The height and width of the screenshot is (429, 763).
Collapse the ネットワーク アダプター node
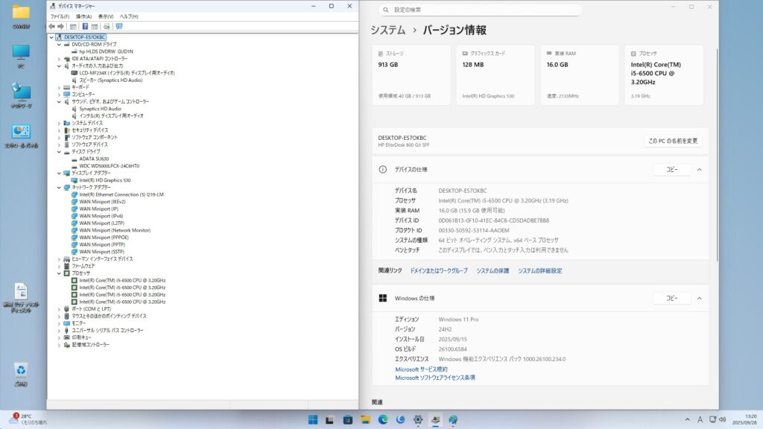tap(60, 187)
